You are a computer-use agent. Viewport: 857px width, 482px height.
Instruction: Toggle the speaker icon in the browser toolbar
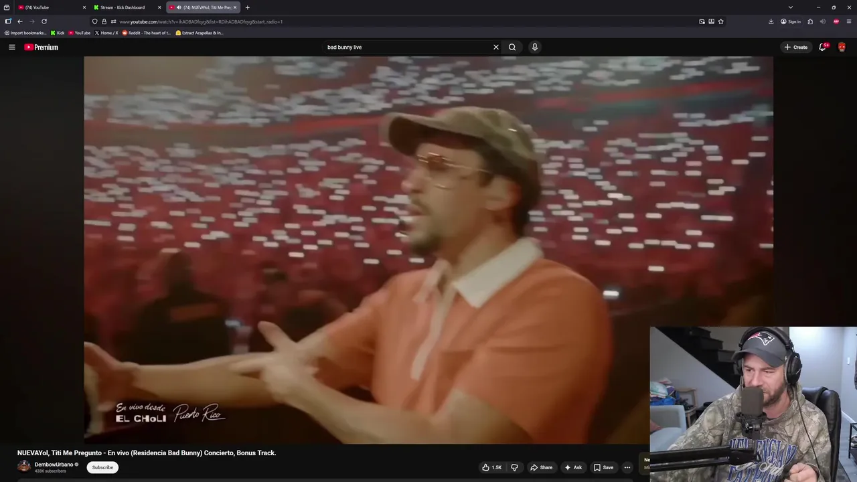click(823, 21)
